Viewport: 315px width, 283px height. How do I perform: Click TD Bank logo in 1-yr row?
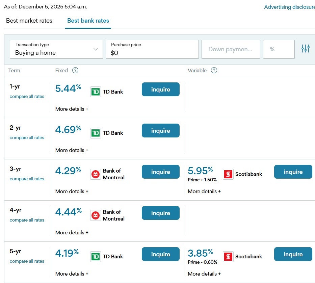click(x=96, y=92)
